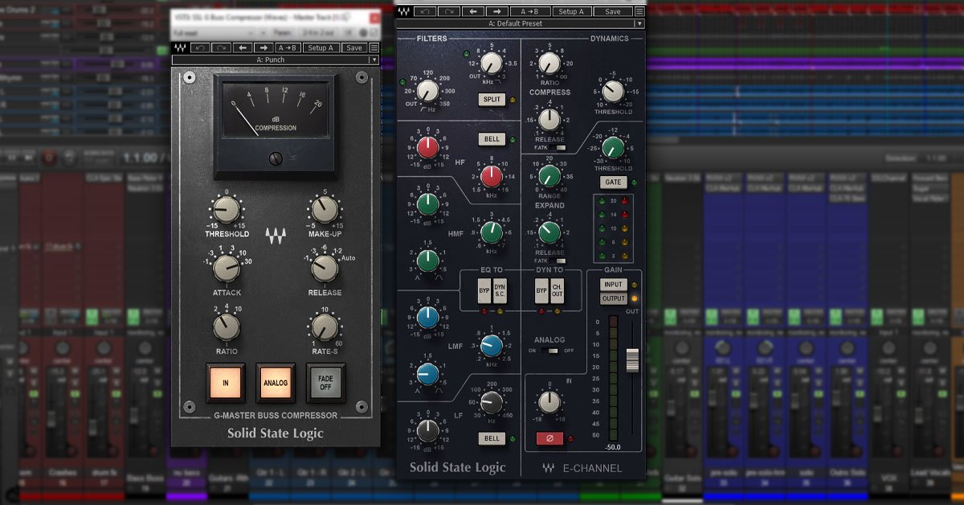The width and height of the screenshot is (964, 505).
Task: Load next preset in E-Channel toolbar
Action: tap(497, 11)
